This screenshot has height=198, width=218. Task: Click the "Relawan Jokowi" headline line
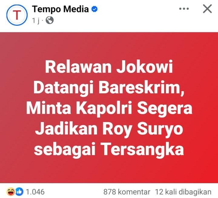point(109,67)
